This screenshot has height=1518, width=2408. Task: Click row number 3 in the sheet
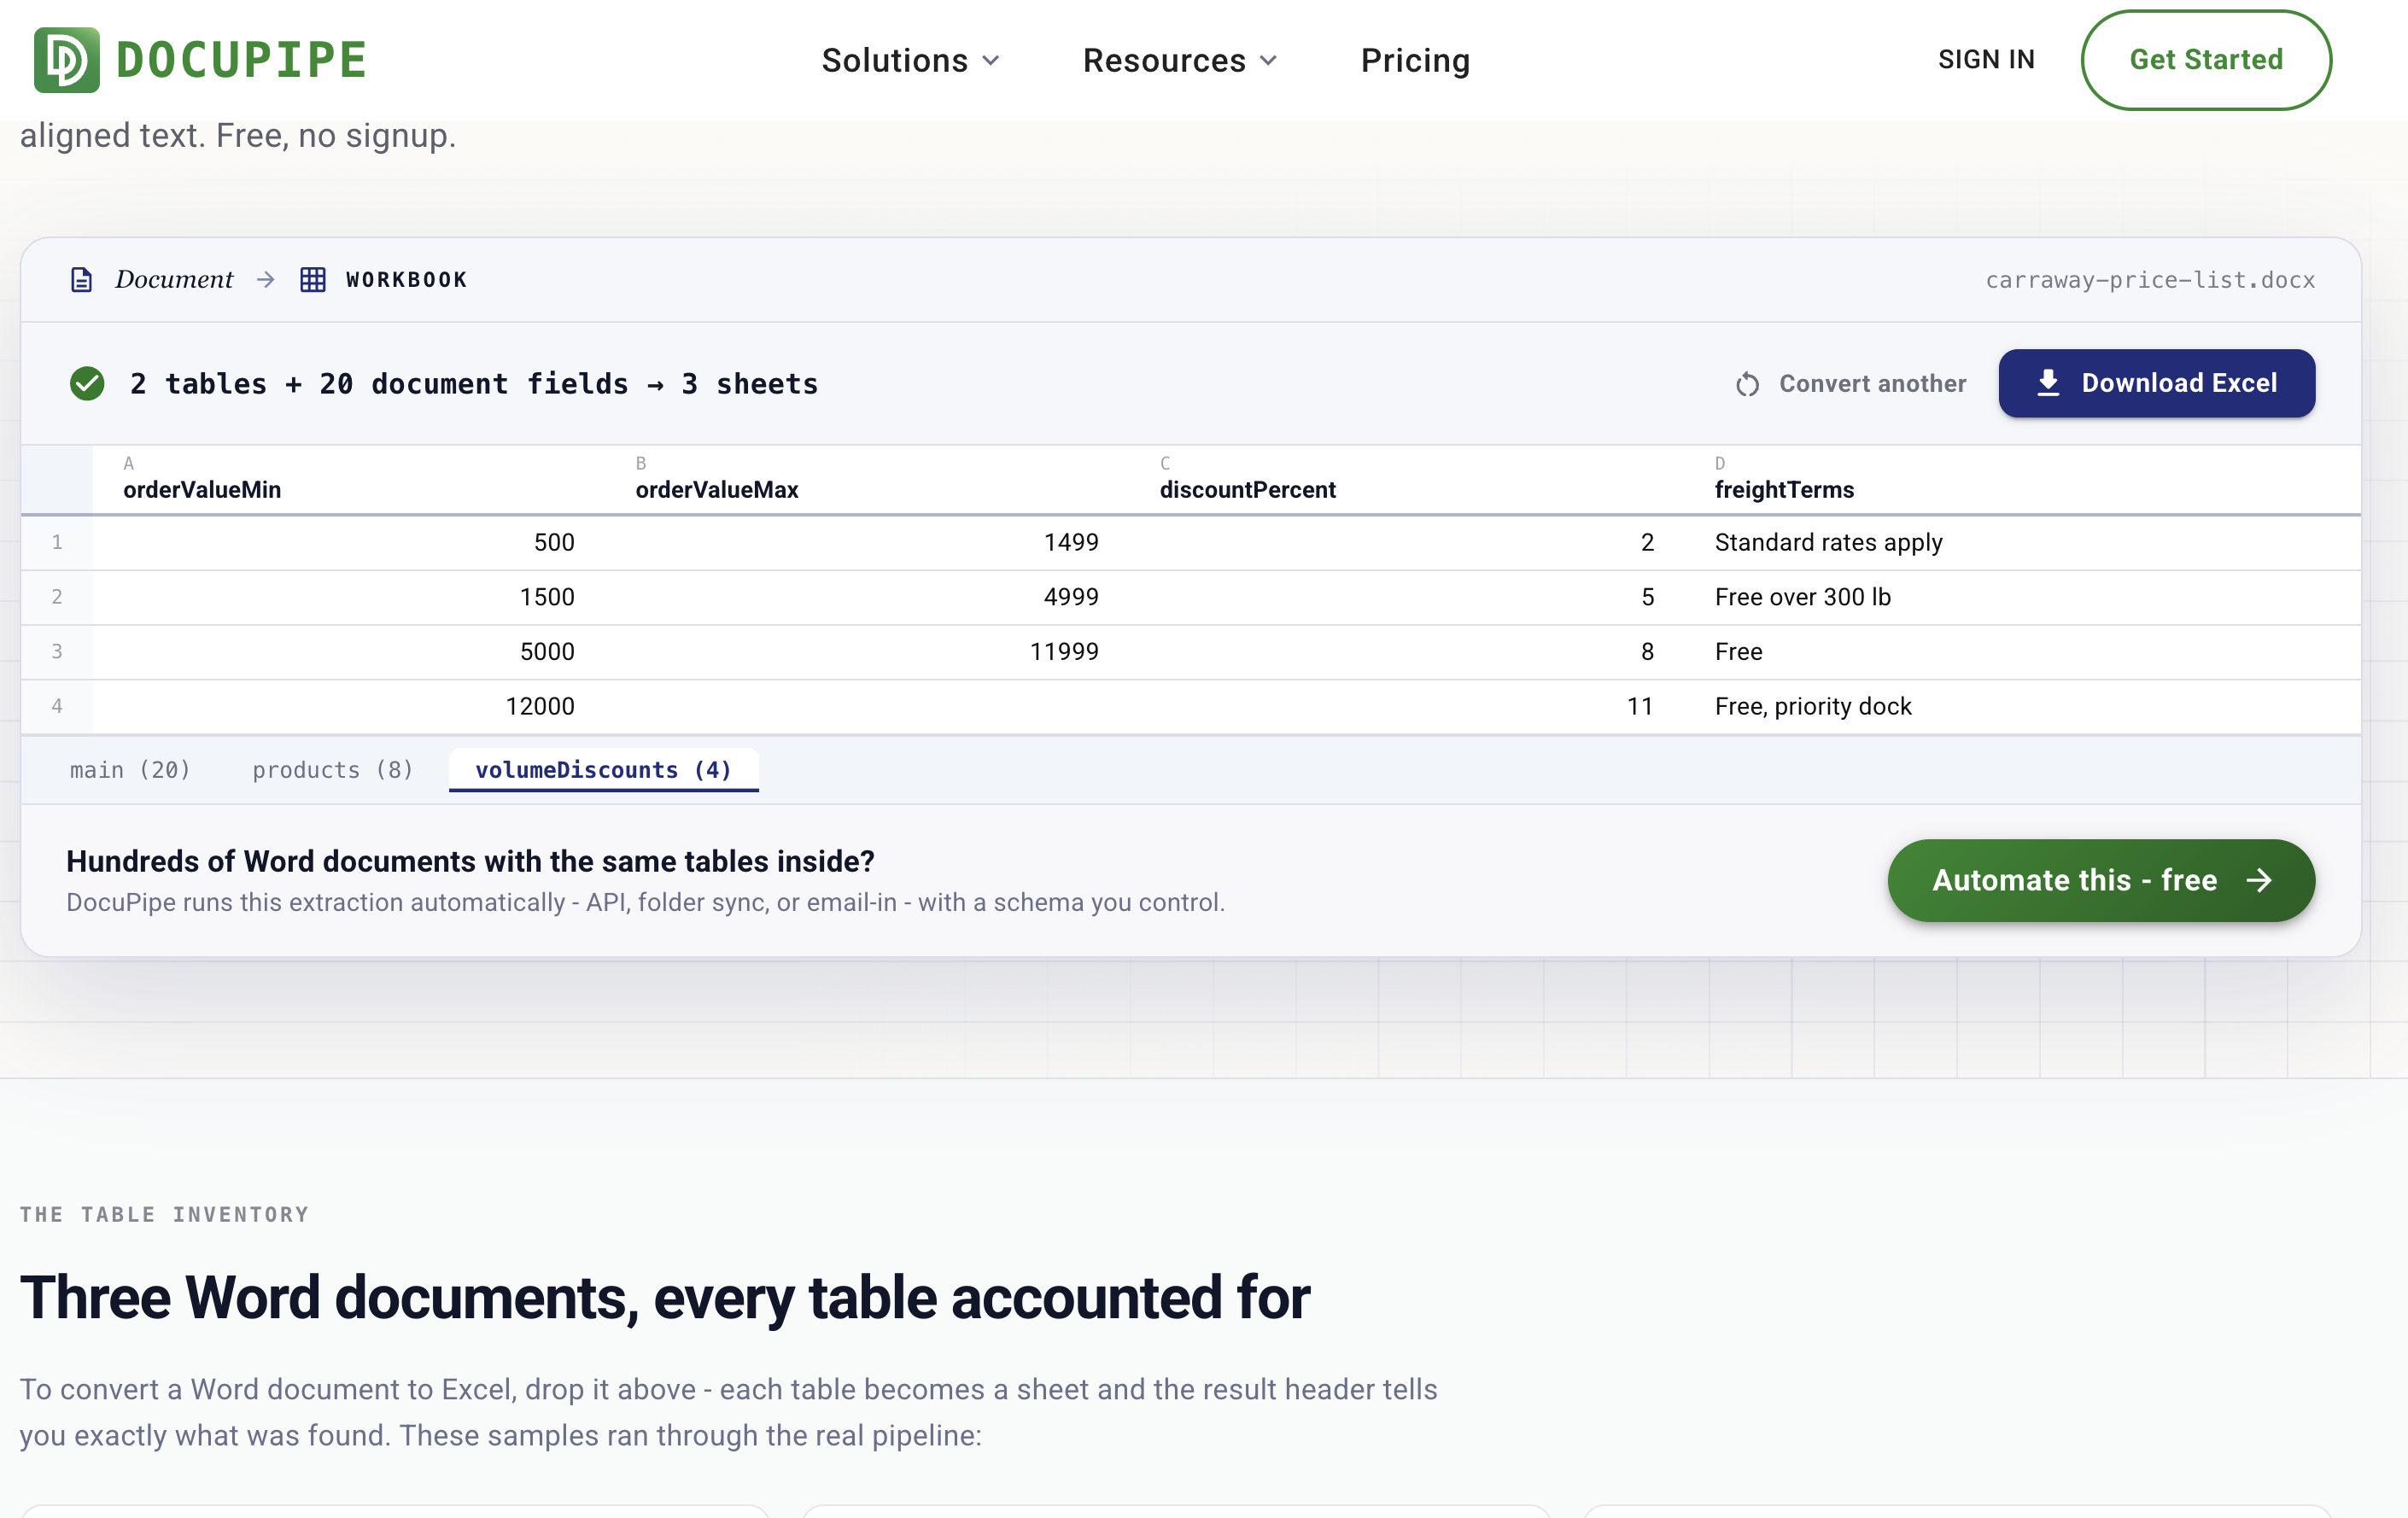(57, 652)
